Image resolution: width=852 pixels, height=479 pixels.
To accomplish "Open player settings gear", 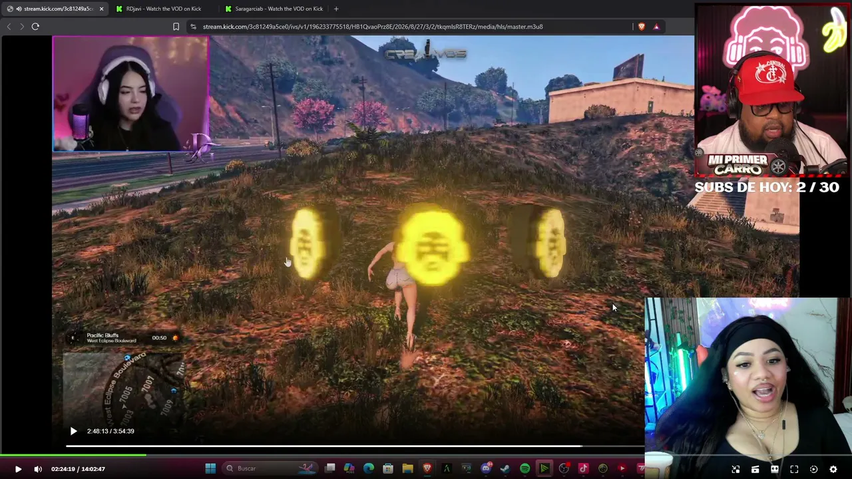I will [x=833, y=469].
